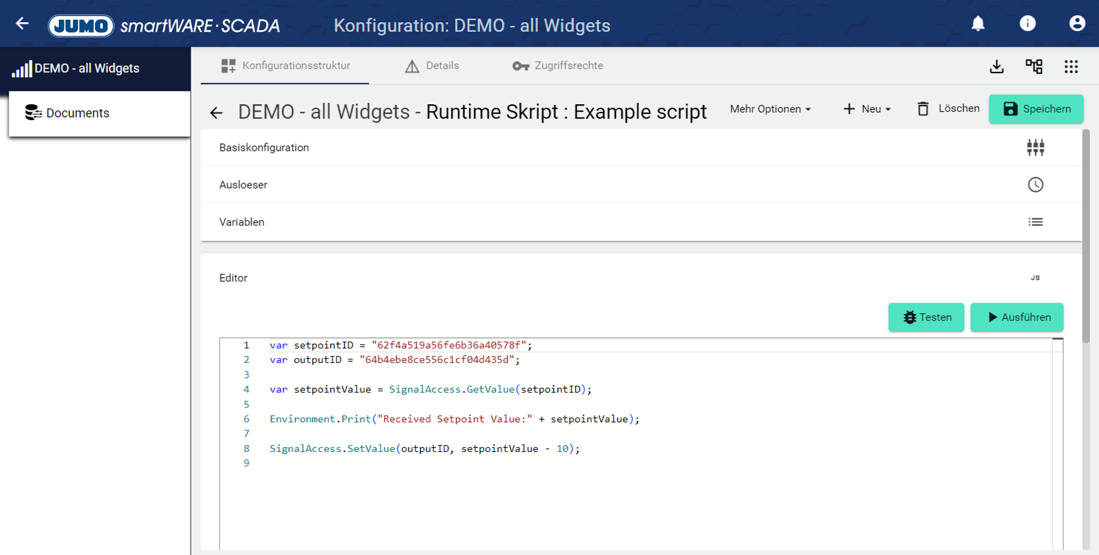Open the apps grid icon

tap(1071, 66)
